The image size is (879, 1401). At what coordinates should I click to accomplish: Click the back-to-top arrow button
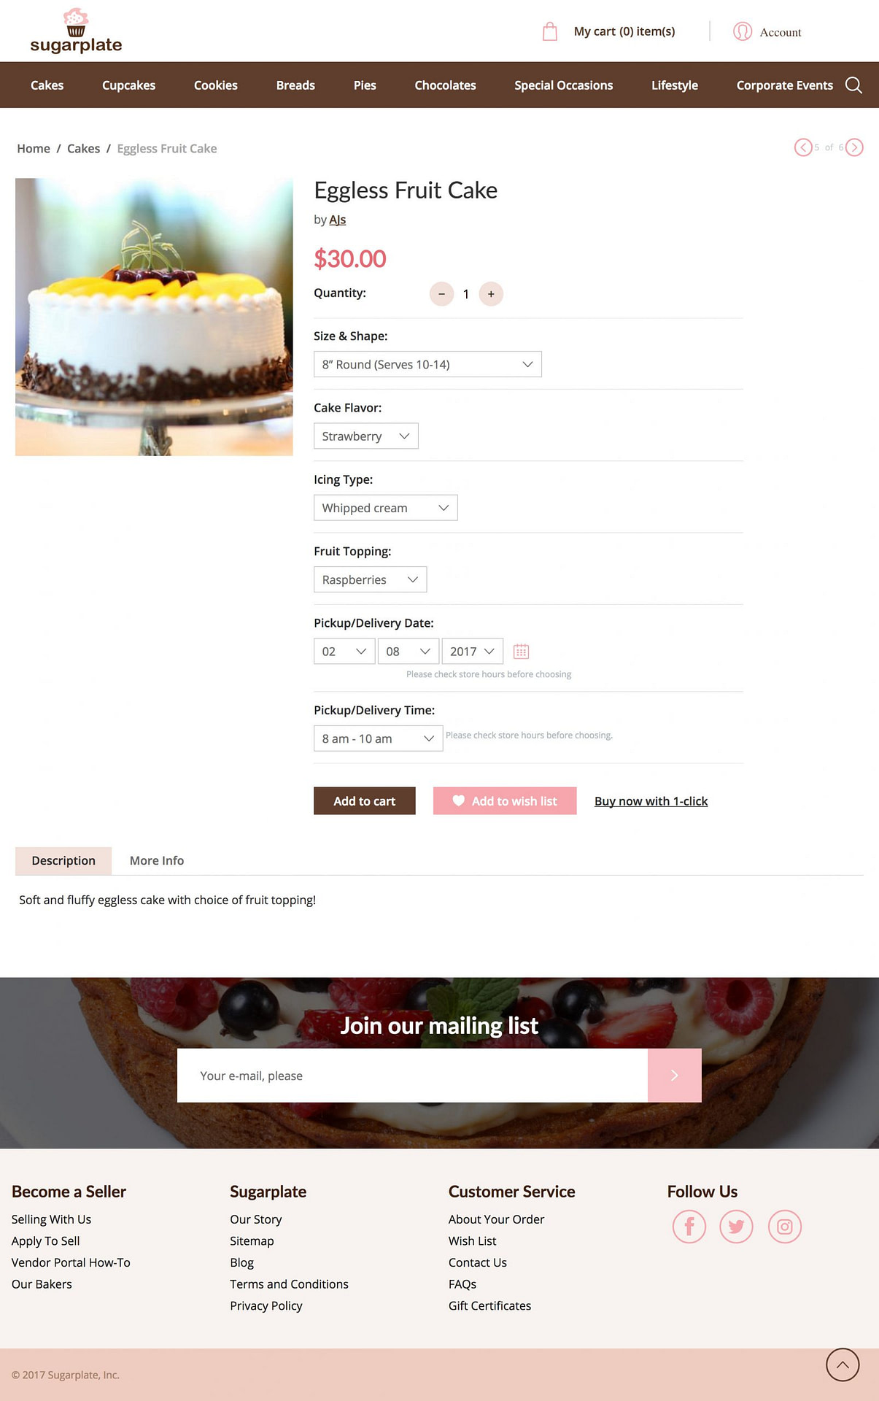click(843, 1365)
